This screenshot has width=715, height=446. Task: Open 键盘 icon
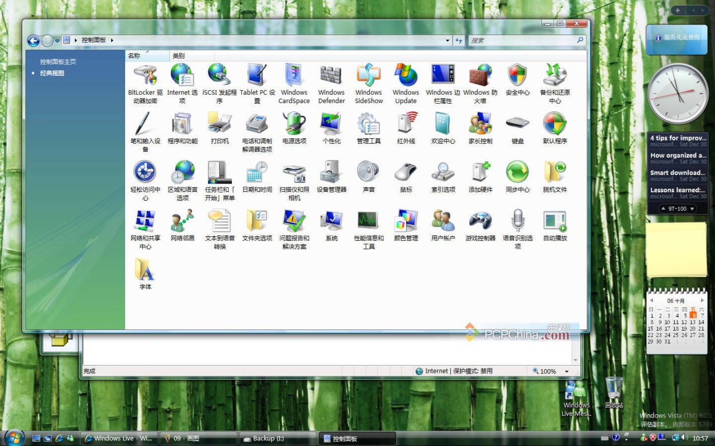517,123
